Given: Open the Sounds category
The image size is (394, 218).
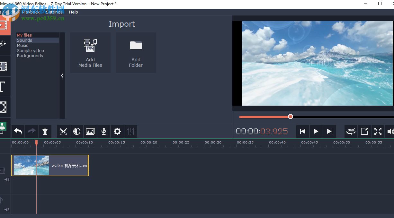Looking at the screenshot, I should 24,40.
